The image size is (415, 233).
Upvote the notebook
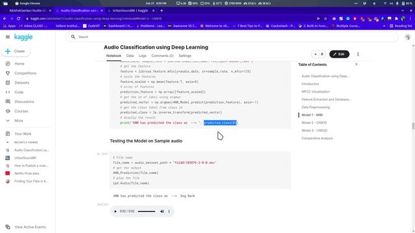coord(316,54)
